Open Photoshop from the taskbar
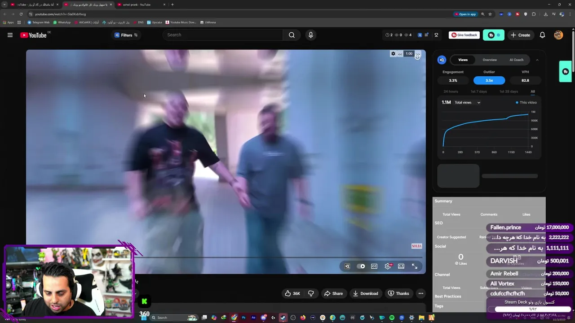Image resolution: width=575 pixels, height=323 pixels. pos(243,318)
